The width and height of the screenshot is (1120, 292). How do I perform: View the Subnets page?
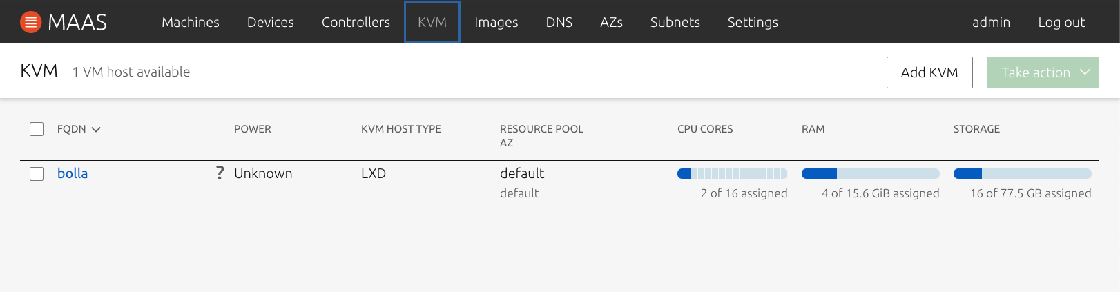(x=675, y=22)
